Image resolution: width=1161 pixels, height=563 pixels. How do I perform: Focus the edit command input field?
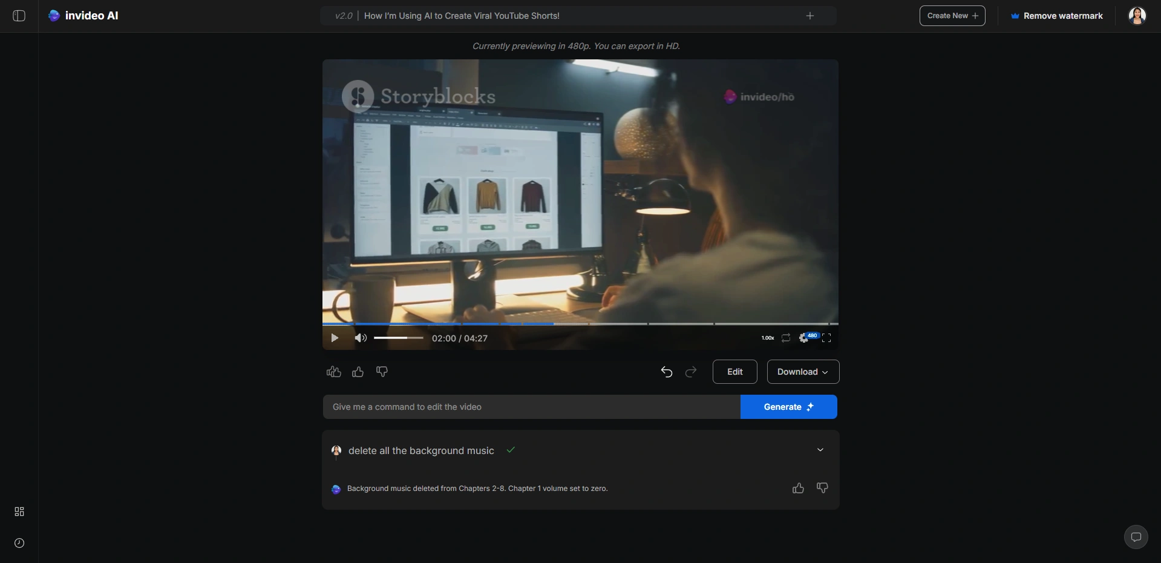[x=531, y=407]
